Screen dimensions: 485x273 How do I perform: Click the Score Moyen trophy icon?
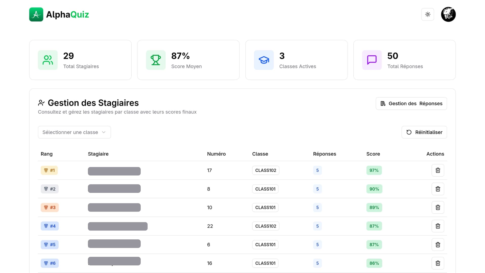click(x=156, y=60)
